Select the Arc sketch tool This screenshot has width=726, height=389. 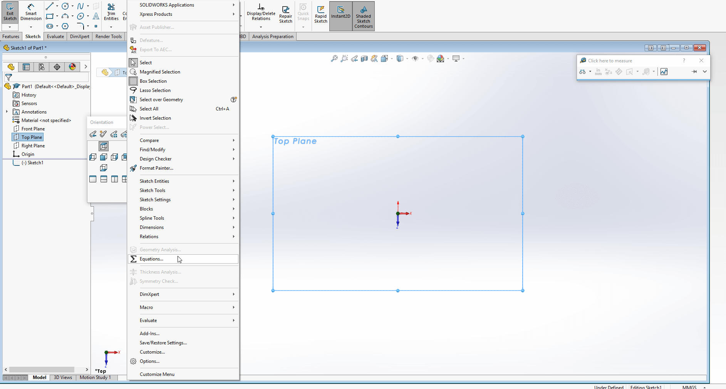65,16
